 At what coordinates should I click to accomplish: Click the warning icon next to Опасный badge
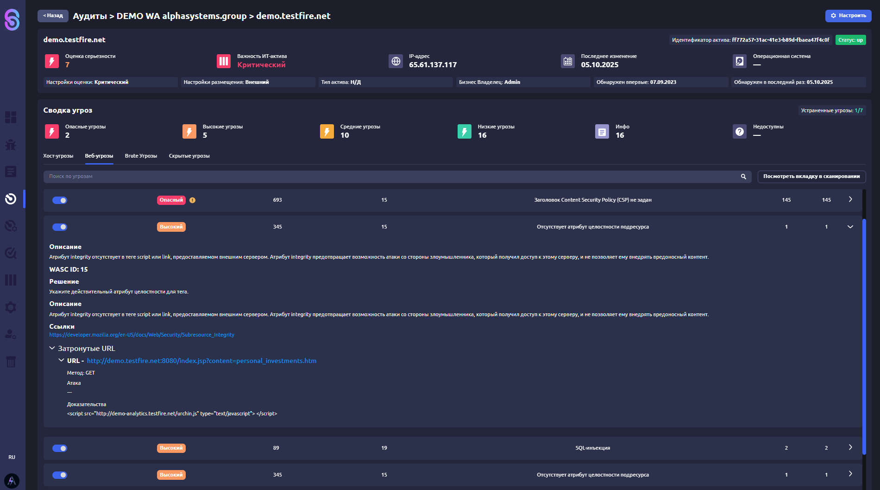point(192,200)
